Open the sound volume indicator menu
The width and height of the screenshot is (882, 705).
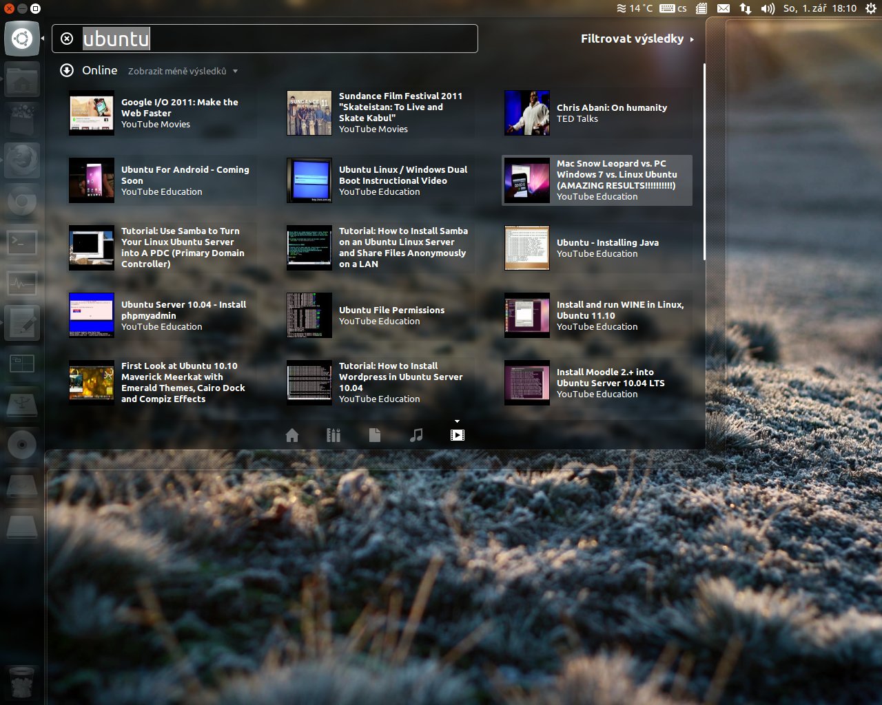click(x=768, y=8)
